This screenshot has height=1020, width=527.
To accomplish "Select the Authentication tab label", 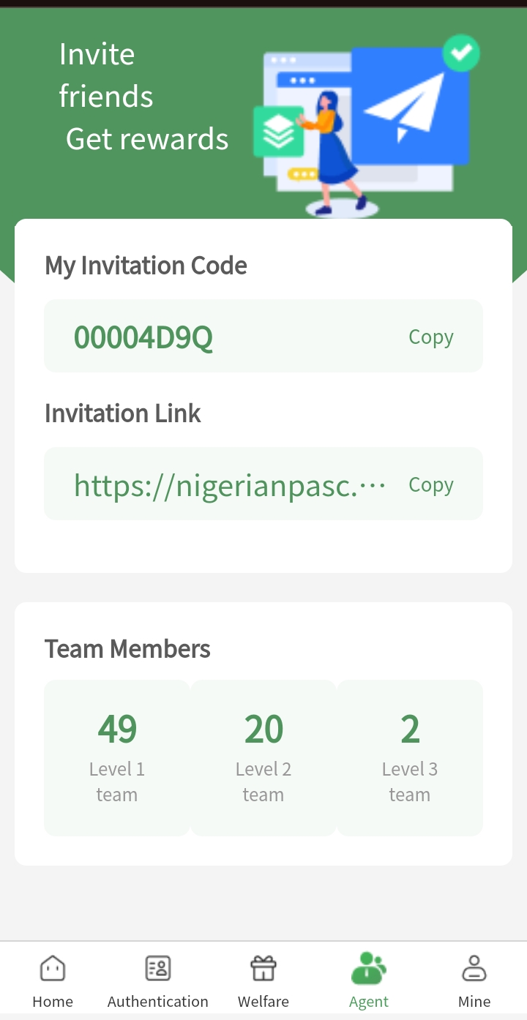I will pos(158,1002).
